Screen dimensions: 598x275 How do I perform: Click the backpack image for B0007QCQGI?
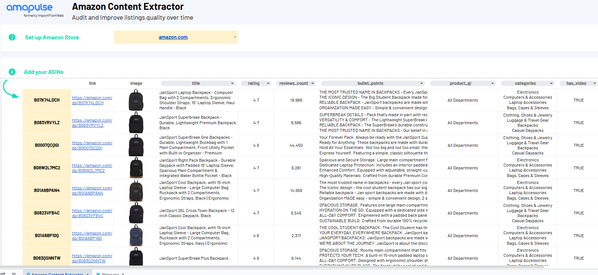pos(136,145)
